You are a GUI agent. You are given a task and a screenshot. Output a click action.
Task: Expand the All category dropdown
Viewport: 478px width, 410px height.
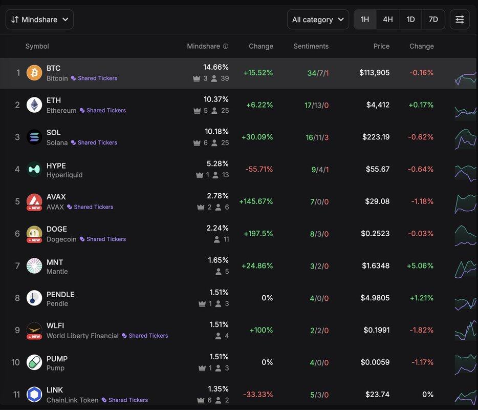[318, 19]
